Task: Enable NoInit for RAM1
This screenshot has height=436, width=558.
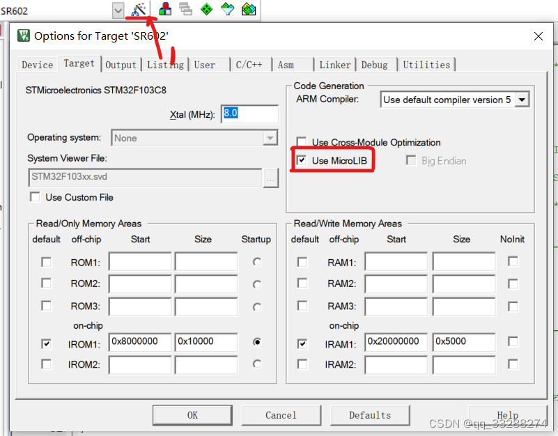Action: (513, 261)
